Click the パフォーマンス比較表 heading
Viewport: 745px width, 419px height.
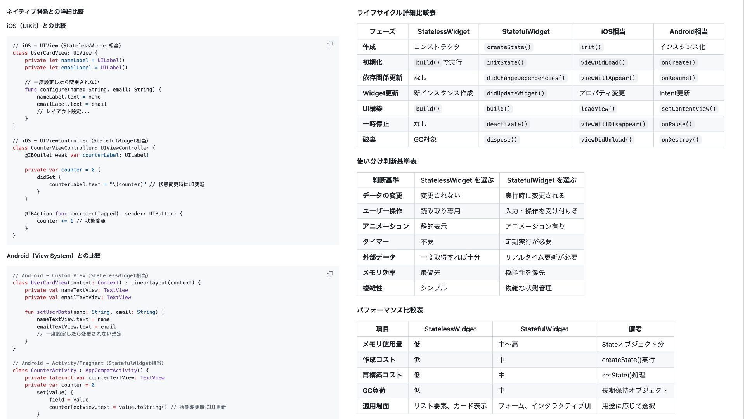point(390,310)
